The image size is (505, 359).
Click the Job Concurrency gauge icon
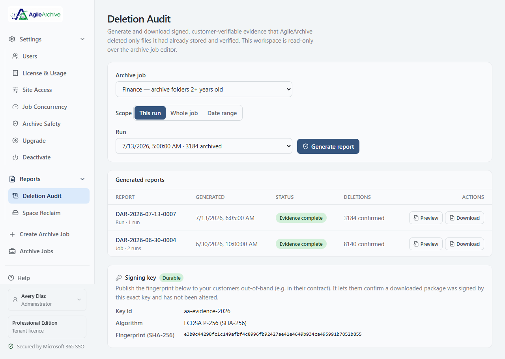pyautogui.click(x=15, y=107)
